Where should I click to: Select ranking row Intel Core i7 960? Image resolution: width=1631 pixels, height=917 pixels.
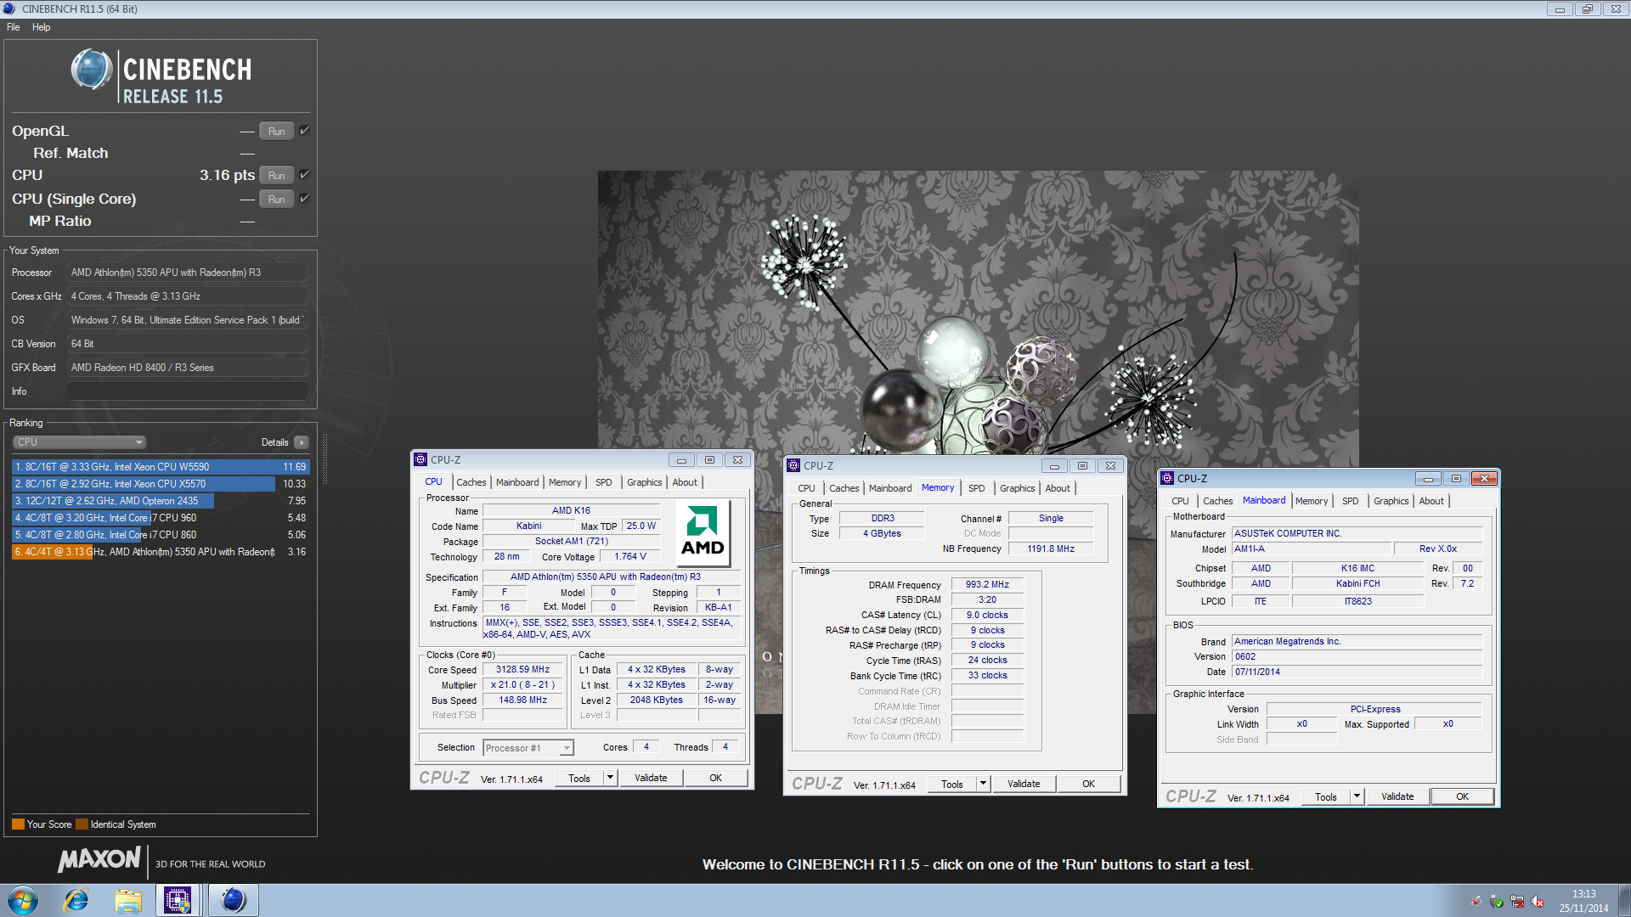[161, 518]
